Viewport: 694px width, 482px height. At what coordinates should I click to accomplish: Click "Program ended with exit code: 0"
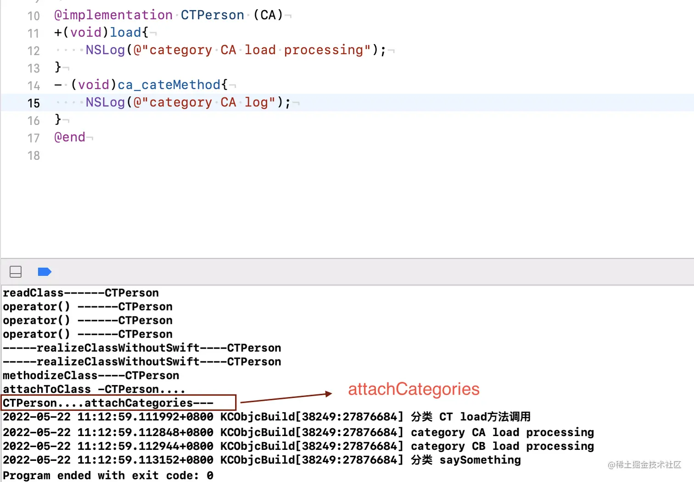(x=108, y=475)
